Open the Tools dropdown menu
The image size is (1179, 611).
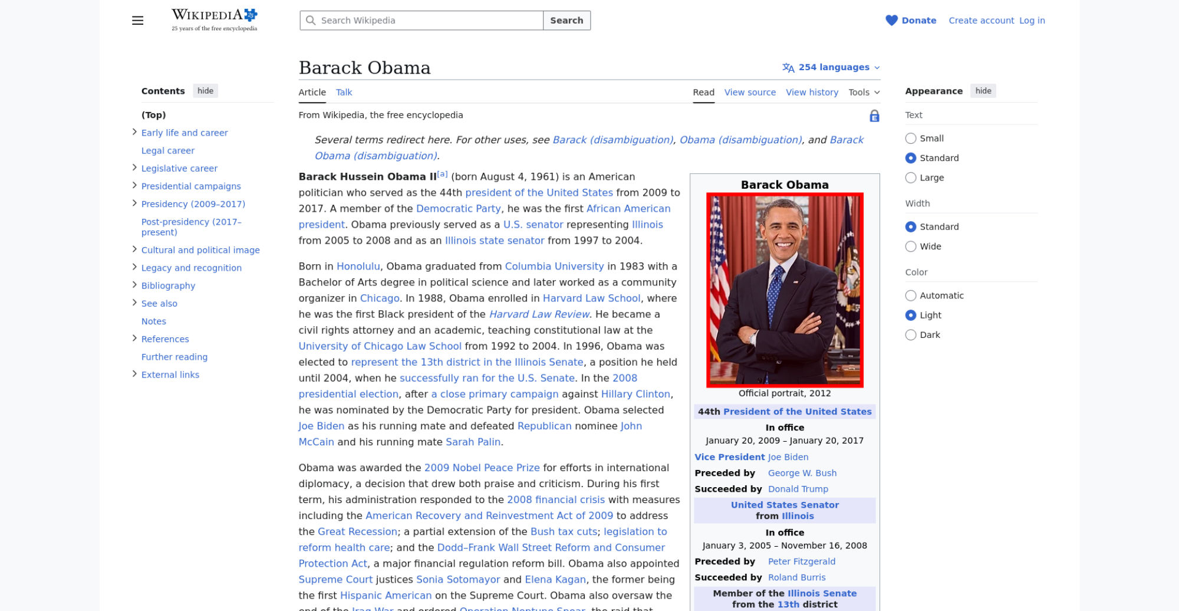tap(864, 93)
